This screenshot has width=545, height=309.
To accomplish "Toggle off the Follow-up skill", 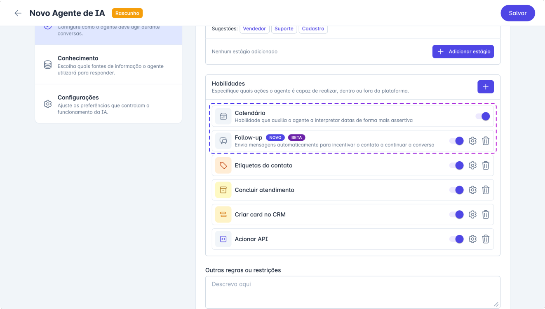I will tap(457, 141).
